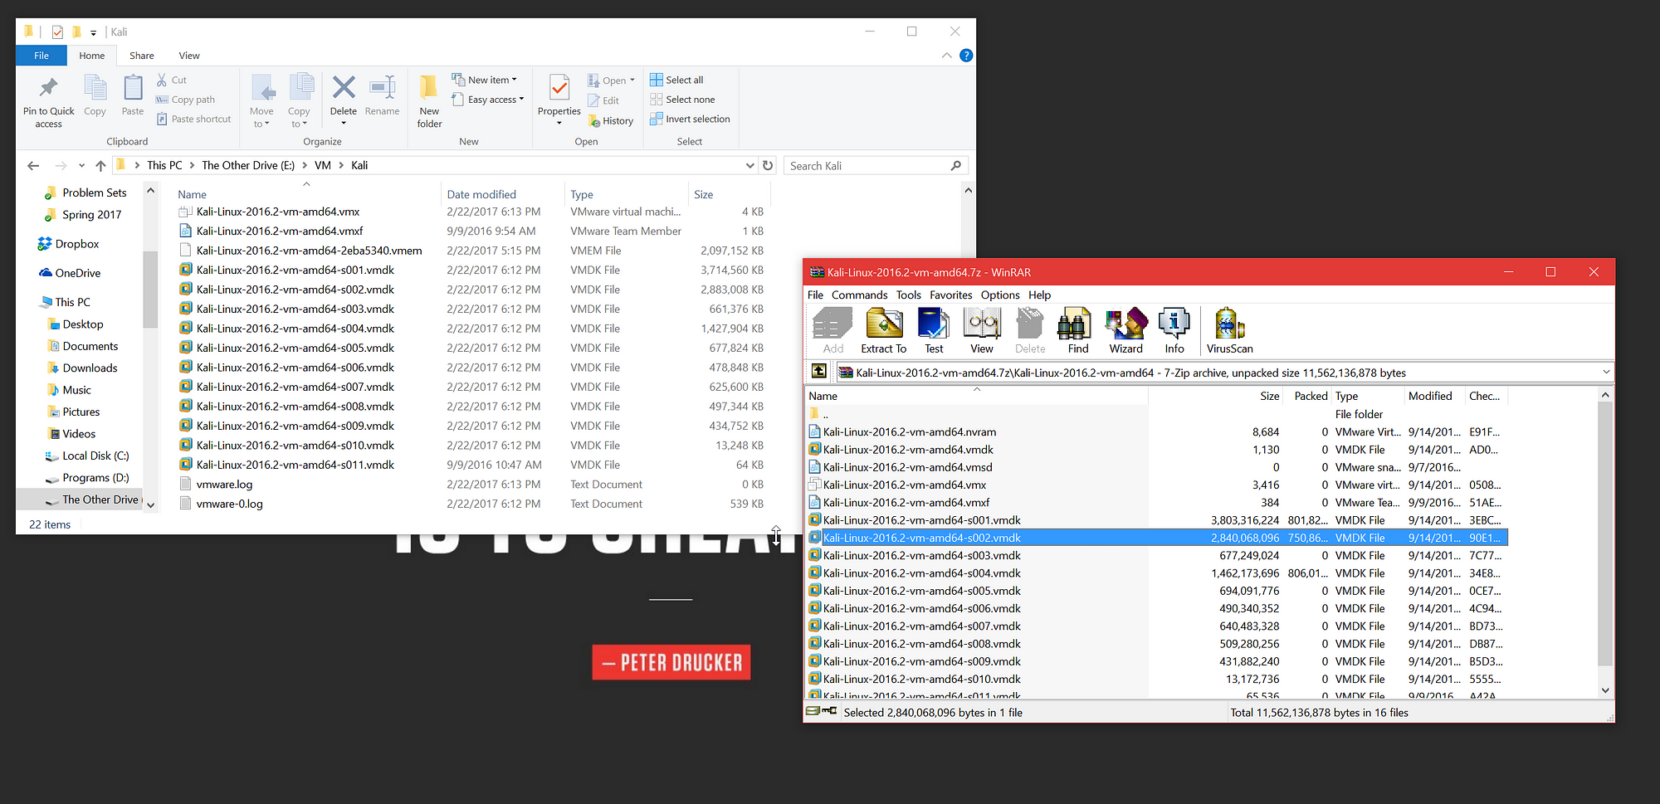Create a New folder in Explorer
Viewport: 1660px width, 804px height.
[429, 101]
